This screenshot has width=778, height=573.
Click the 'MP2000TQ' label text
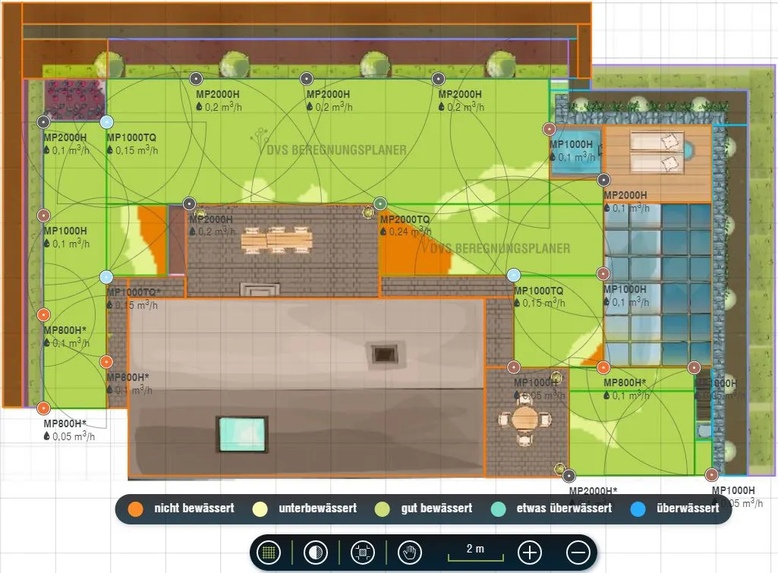tap(405, 219)
